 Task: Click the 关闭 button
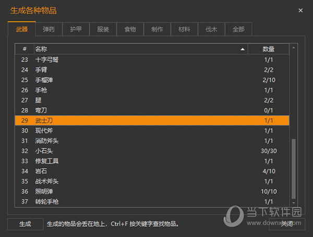click(x=287, y=224)
